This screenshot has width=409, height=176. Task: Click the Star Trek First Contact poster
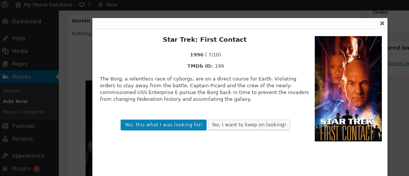[x=348, y=89]
